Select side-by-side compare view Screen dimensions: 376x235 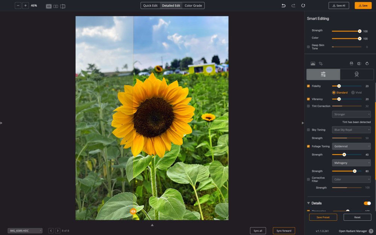click(x=56, y=6)
